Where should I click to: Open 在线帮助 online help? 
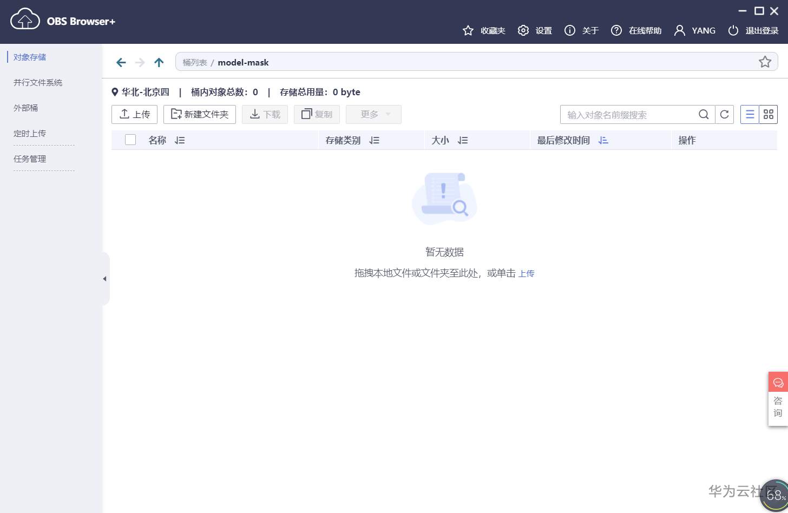[636, 30]
